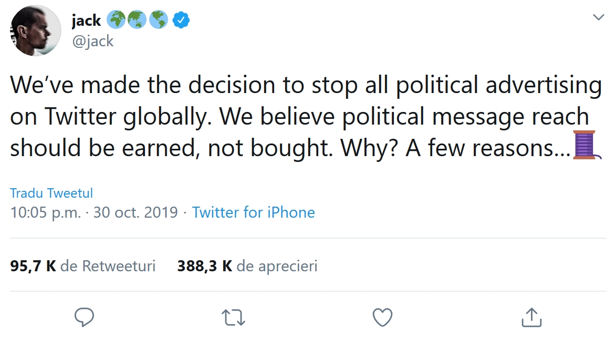This screenshot has height=337, width=616.
Task: Click the 10:05 p.m. timestamp
Action: 45,212
